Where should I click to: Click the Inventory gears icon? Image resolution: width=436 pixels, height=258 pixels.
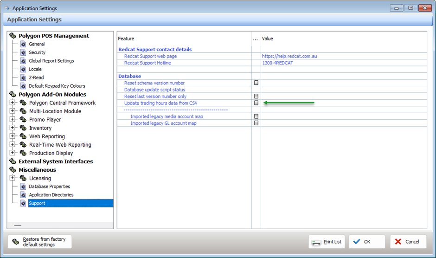(23, 128)
